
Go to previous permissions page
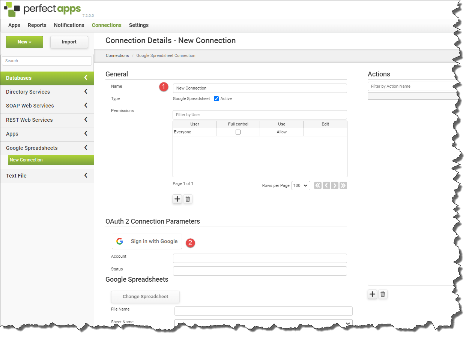(326, 185)
